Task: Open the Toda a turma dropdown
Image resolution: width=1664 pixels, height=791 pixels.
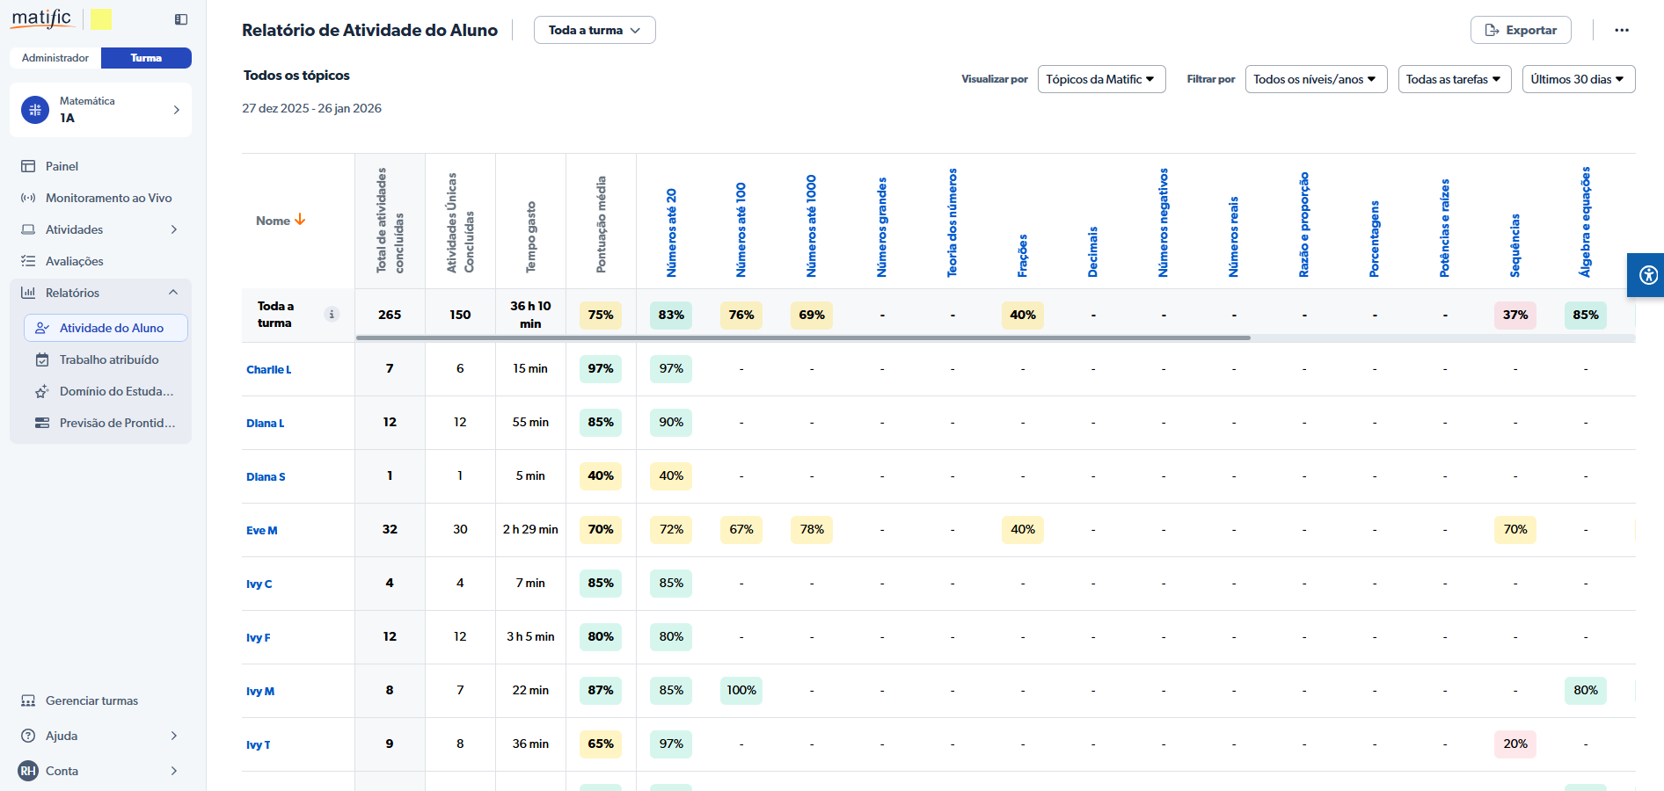Action: tap(594, 30)
